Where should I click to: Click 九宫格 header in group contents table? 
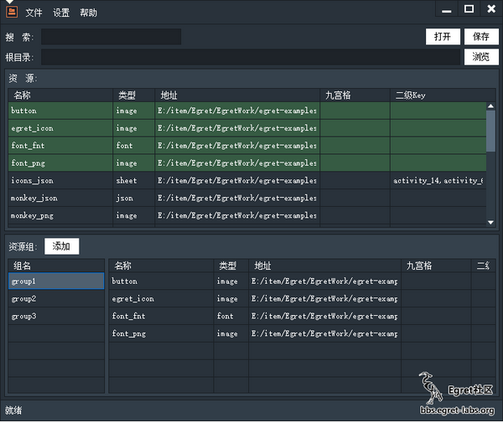436,266
